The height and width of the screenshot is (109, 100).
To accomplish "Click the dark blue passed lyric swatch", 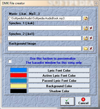I will click(x=18, y=81).
